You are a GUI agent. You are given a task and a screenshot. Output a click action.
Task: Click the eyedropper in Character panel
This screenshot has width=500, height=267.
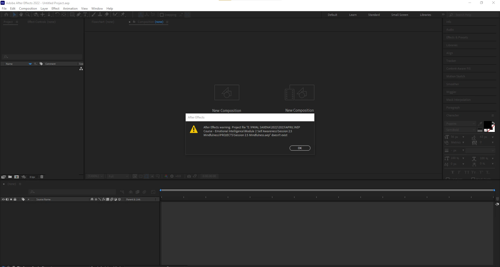pos(480,124)
